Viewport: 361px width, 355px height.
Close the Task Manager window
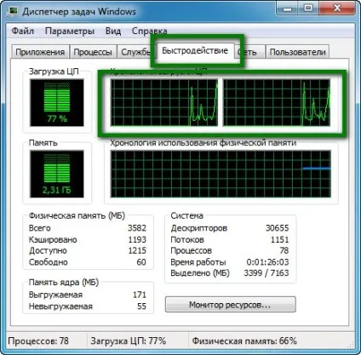336,9
